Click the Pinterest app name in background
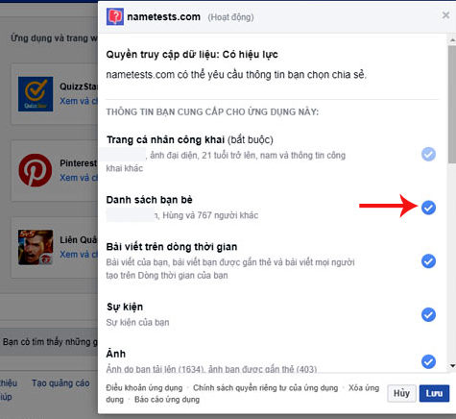The width and height of the screenshot is (456, 419). point(79,163)
